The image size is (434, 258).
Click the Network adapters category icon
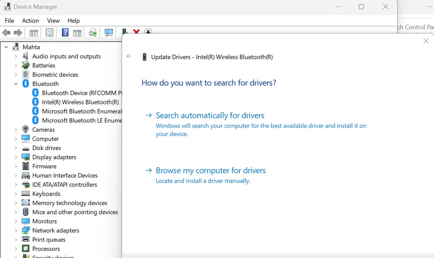tap(25, 230)
